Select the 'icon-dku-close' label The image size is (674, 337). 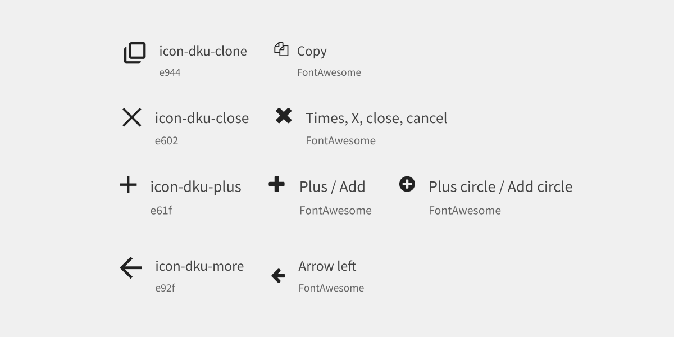coord(202,119)
